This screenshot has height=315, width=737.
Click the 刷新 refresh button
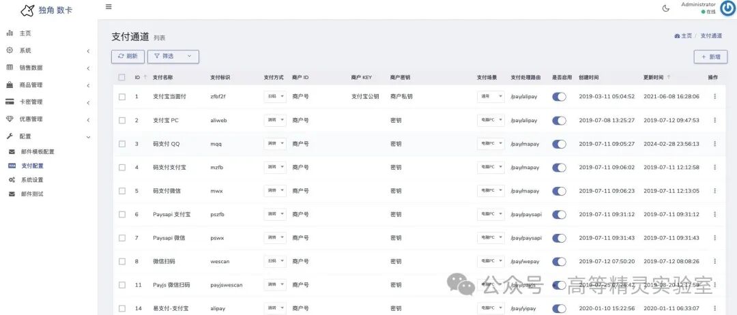tap(128, 57)
